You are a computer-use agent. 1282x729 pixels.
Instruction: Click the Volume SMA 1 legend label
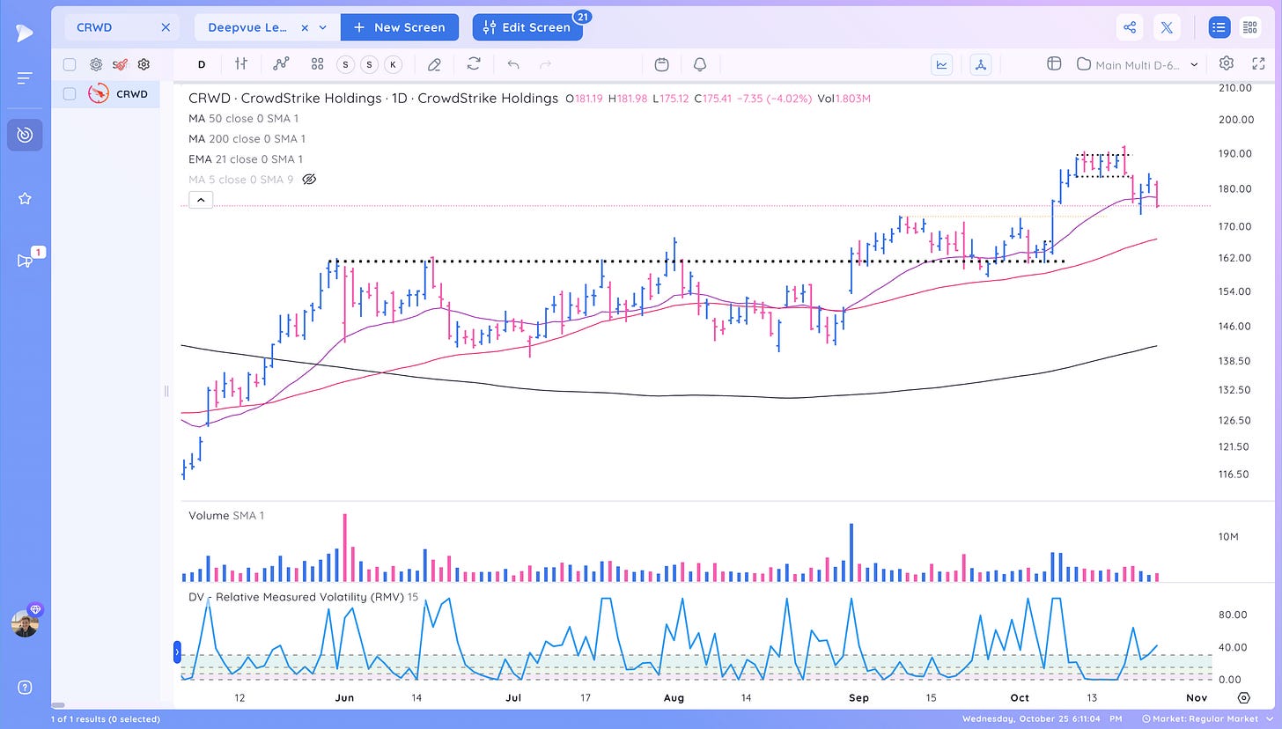(225, 515)
